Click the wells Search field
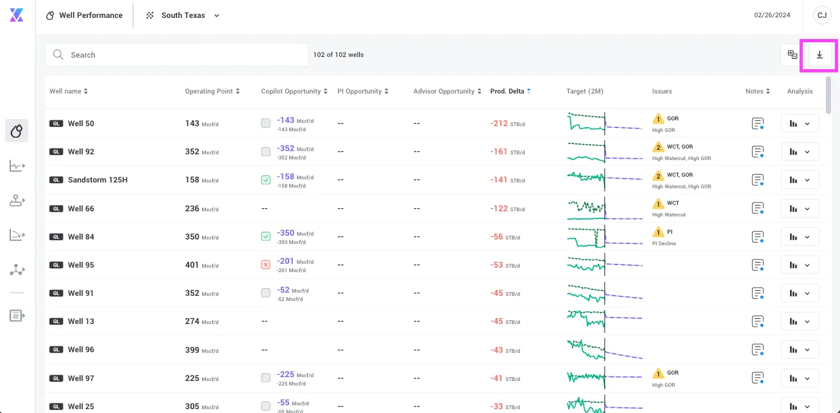Viewport: 840px width, 413px height. (x=176, y=55)
